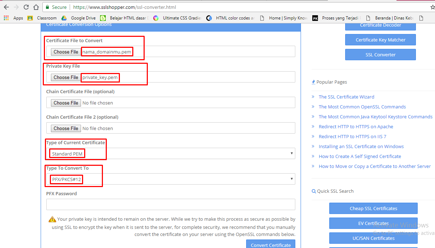This screenshot has width=435, height=248.
Task: Open The SSL Certificate Wizard link
Action: coord(346,97)
